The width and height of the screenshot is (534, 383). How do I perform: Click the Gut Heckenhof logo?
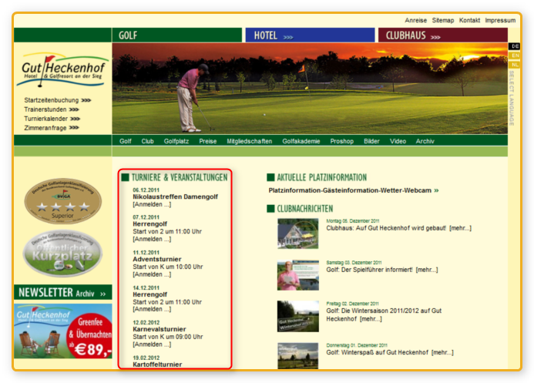click(x=62, y=70)
